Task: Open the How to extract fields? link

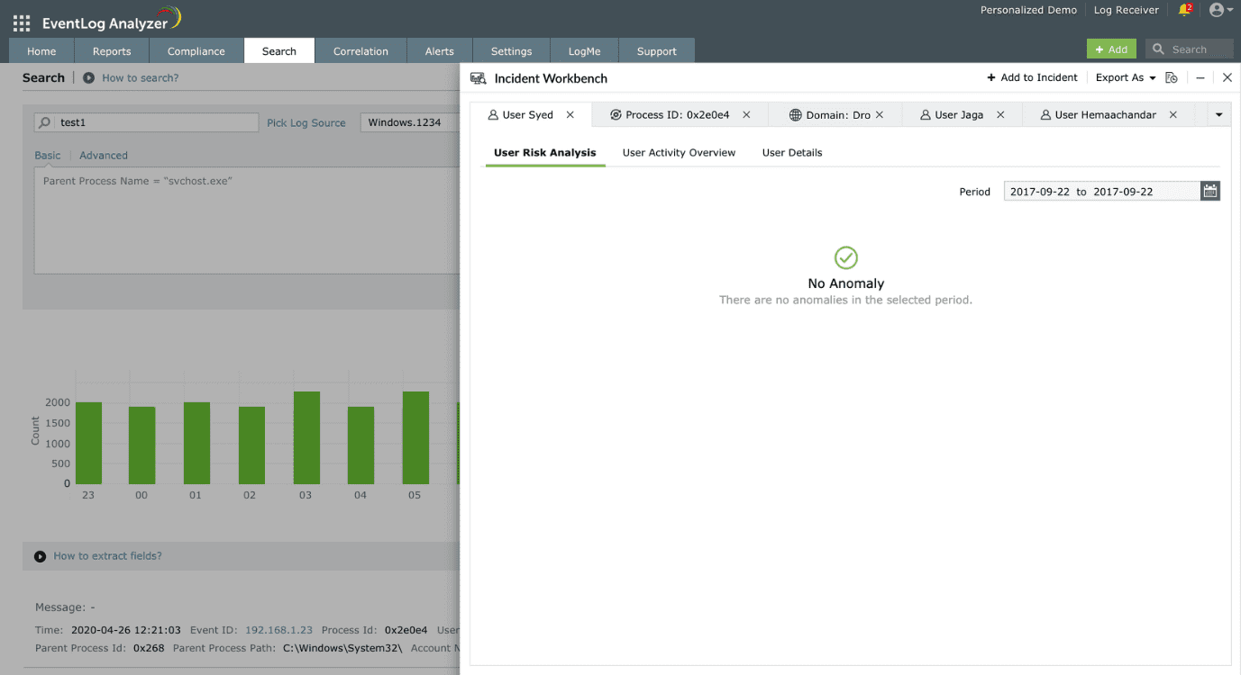Action: point(108,556)
